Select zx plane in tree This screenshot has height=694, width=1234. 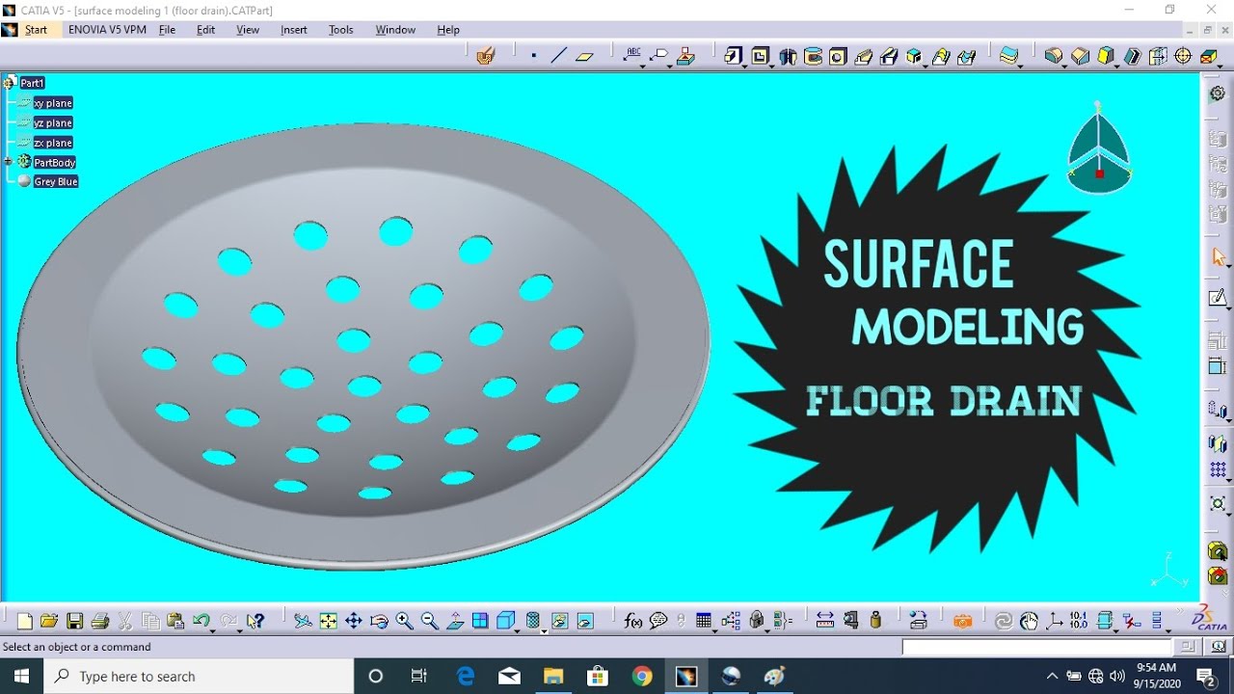click(x=53, y=143)
